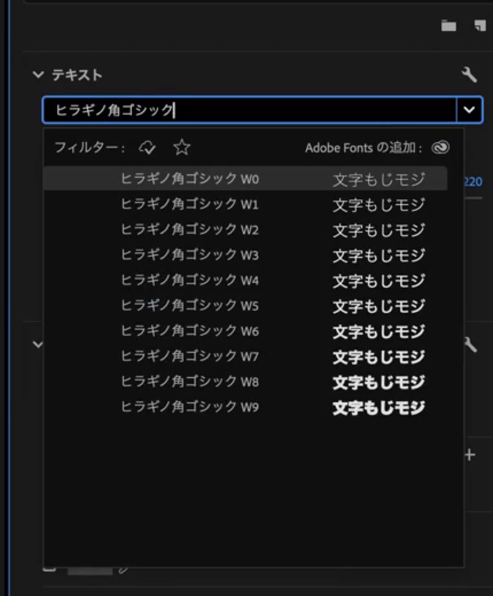The image size is (493, 596).
Task: Click the new item icon beside folder
Action: [480, 26]
